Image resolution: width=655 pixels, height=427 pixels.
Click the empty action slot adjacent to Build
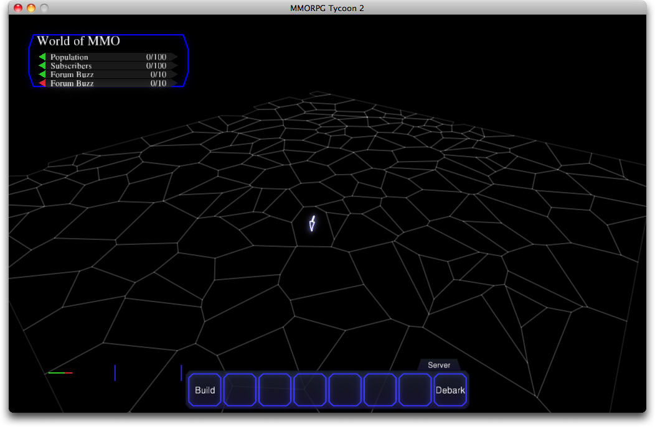(240, 390)
